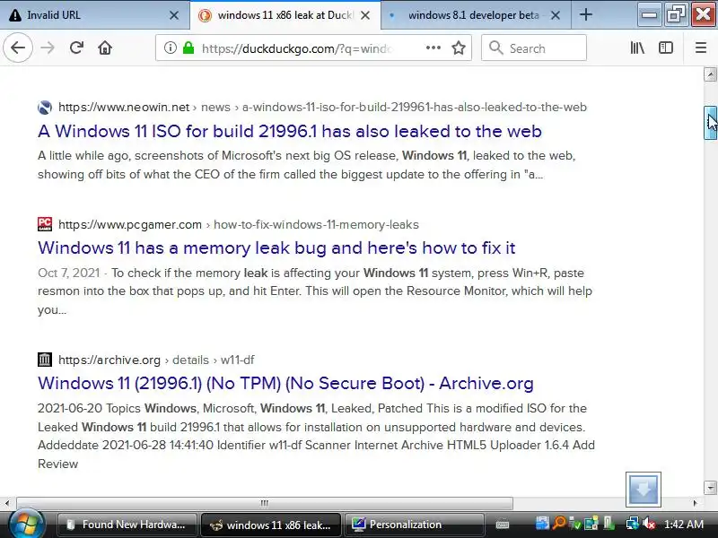The height and width of the screenshot is (538, 718).
Task: Open Personalization window from taskbar
Action: point(414,525)
